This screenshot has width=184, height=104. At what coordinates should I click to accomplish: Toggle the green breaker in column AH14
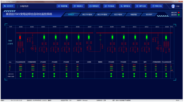(x=166, y=37)
